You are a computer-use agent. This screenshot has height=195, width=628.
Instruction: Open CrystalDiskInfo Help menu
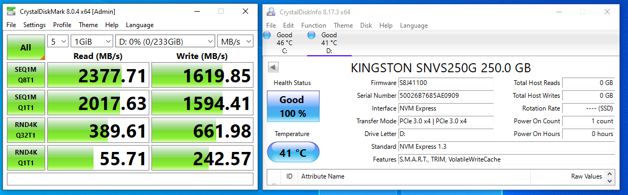pos(386,25)
